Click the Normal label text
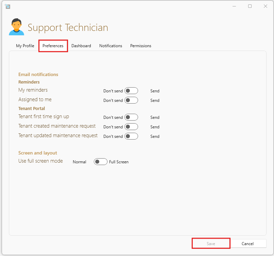Screen dimensions: 274x256 (80, 162)
